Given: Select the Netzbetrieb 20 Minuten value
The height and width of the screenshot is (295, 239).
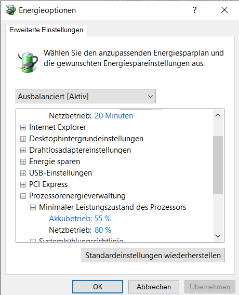Looking at the screenshot, I should (x=114, y=116).
